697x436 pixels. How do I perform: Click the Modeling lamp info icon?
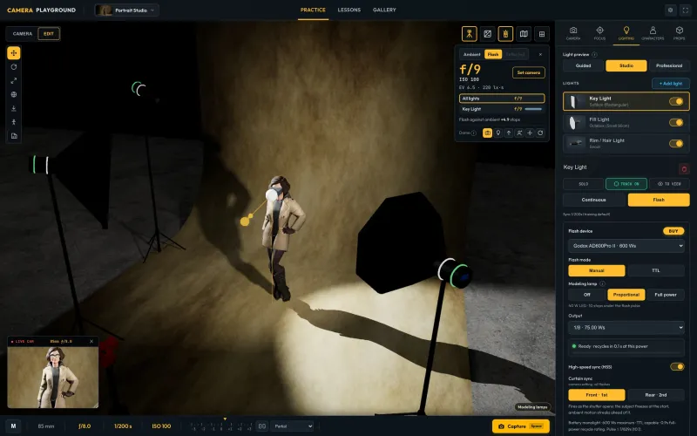click(x=602, y=283)
